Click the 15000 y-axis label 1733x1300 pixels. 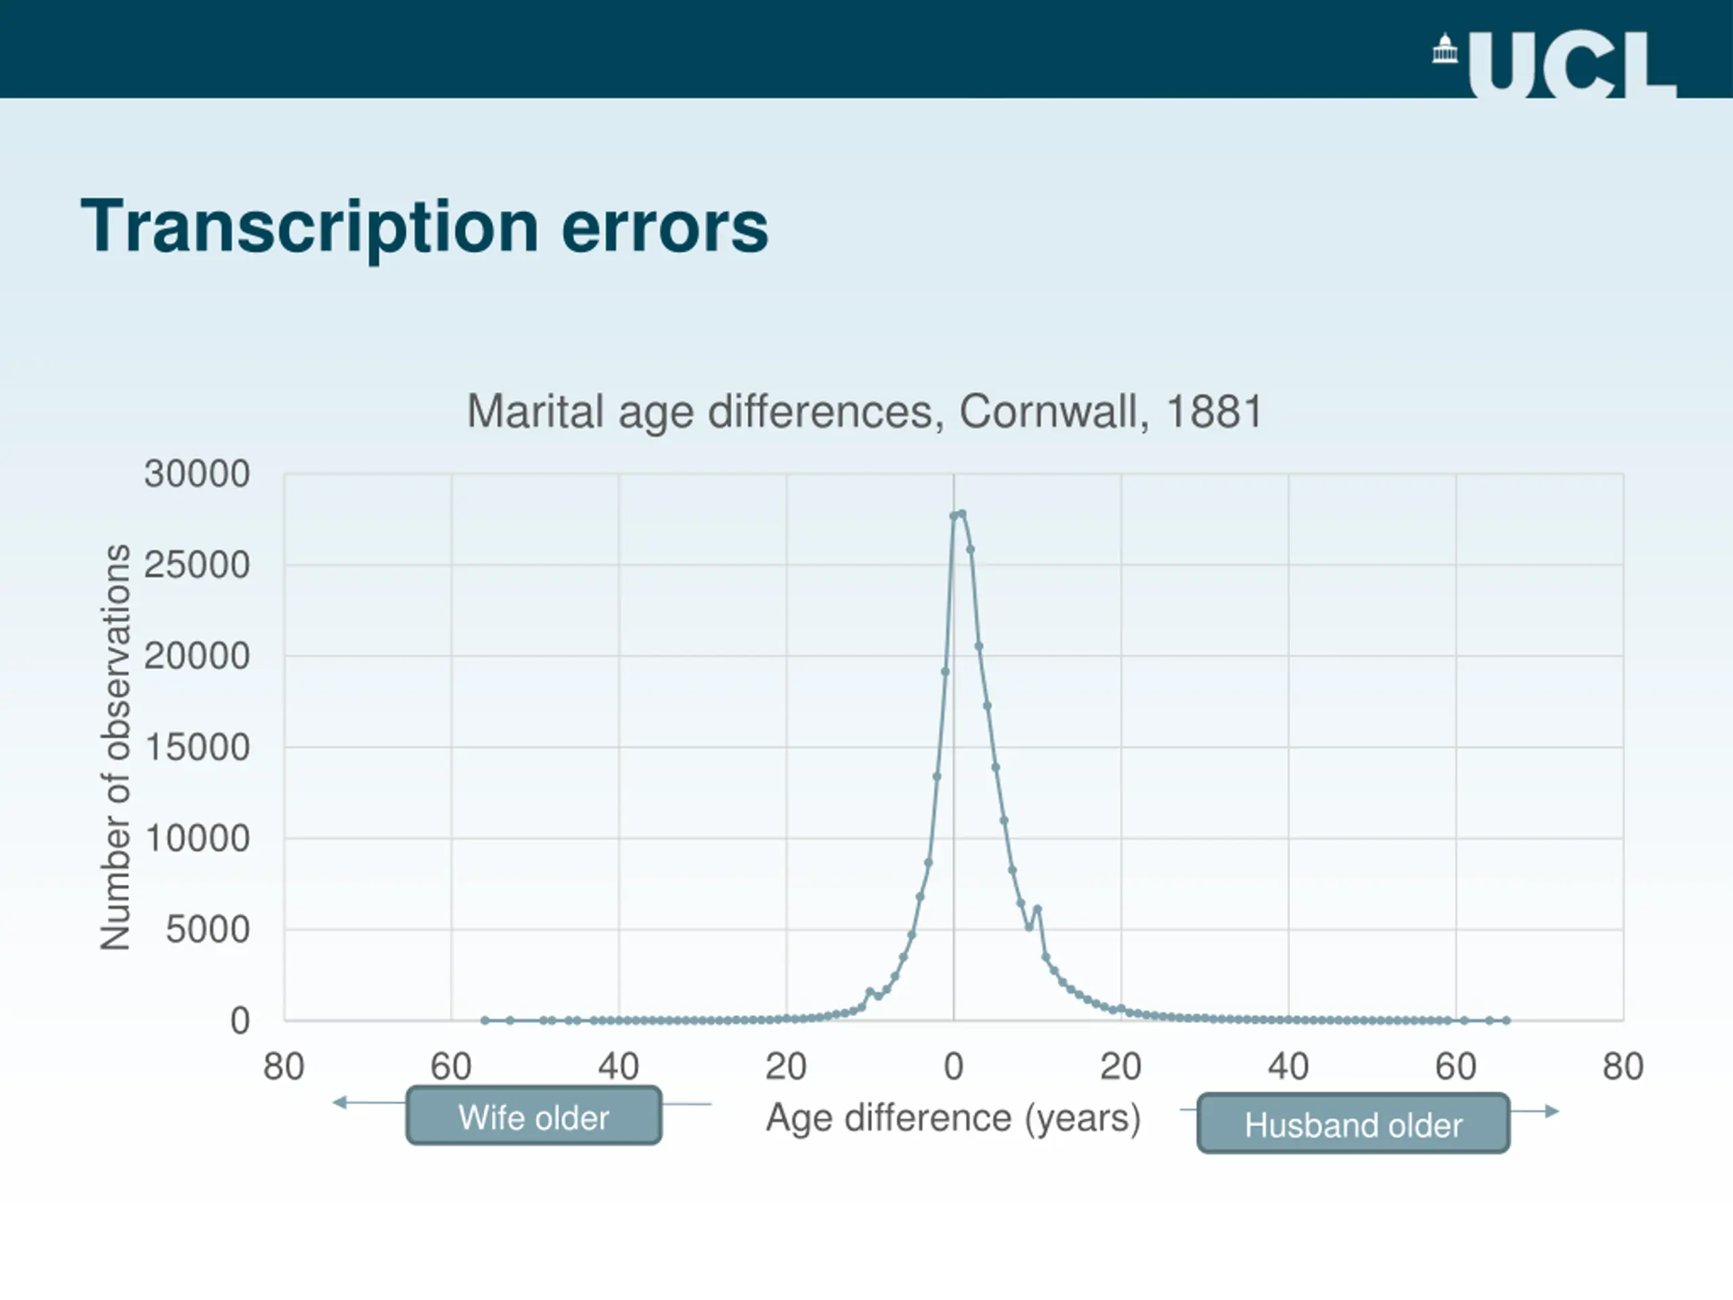(x=196, y=747)
